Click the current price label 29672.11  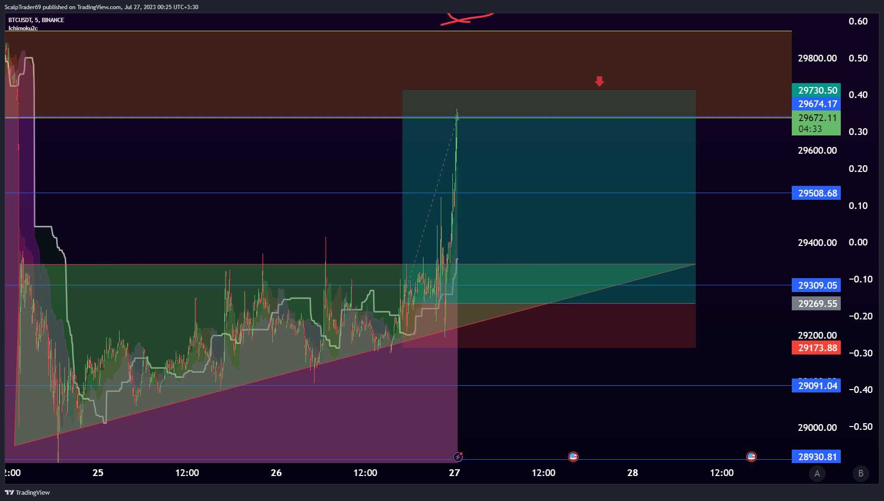pos(817,118)
